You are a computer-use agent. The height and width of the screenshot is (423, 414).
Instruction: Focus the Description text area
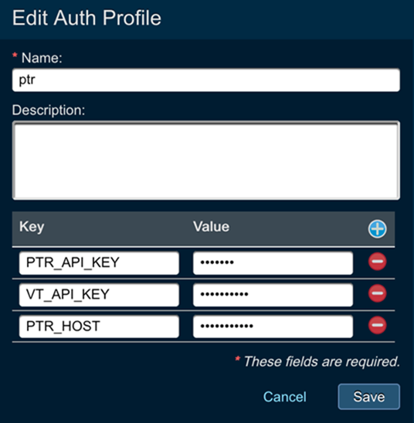(x=206, y=161)
